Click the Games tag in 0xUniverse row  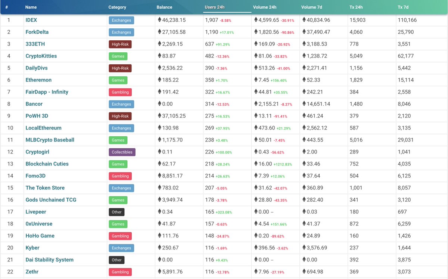pos(118,224)
